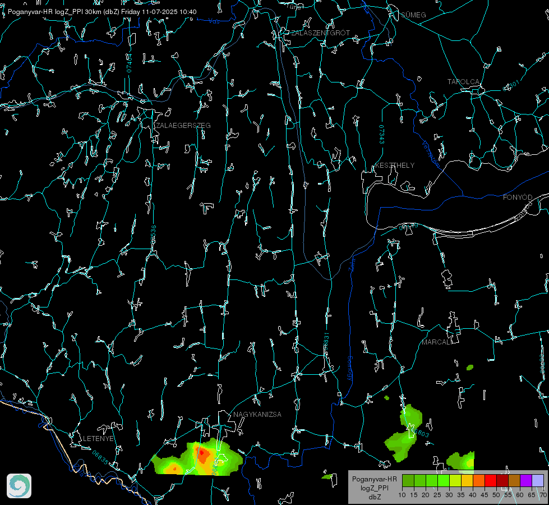Click the MARCALI town label
The height and width of the screenshot is (505, 549).
tap(436, 342)
